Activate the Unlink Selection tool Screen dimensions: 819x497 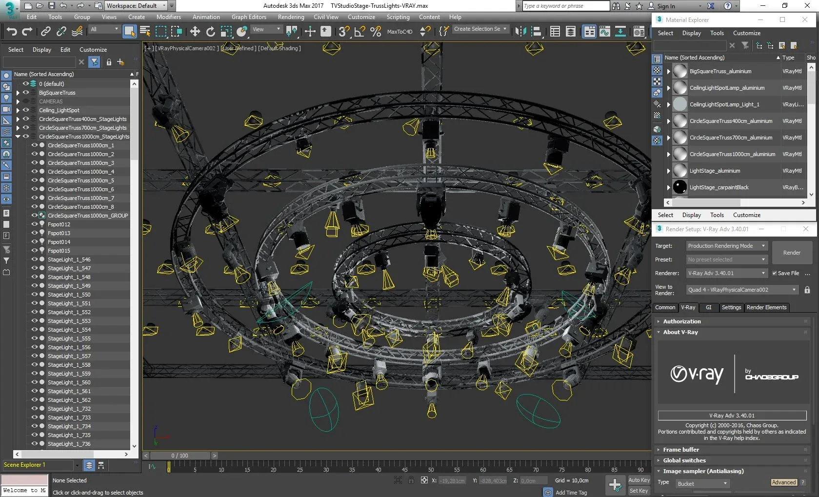[x=61, y=32]
